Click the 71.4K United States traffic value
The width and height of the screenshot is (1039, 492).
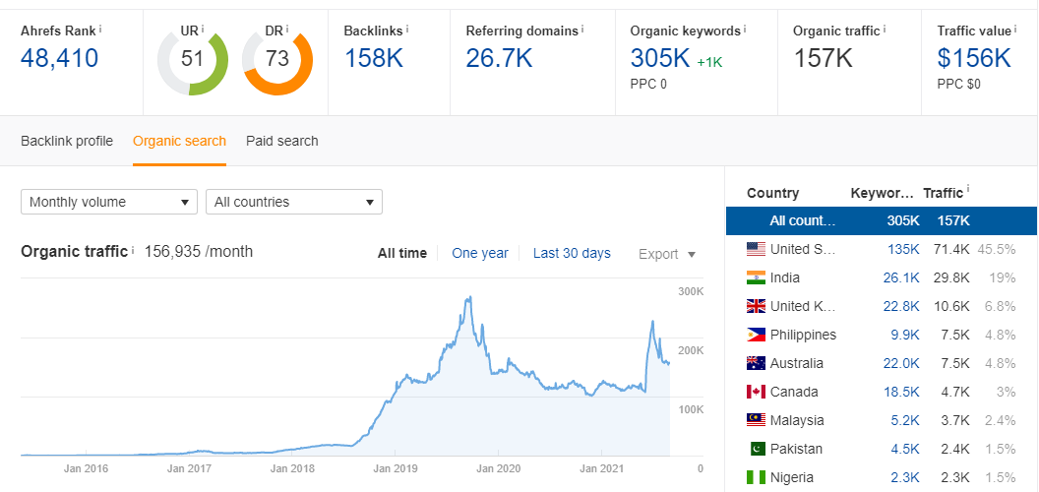[952, 249]
